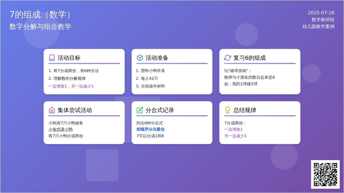
Task: Click the bold blue 按顺序分法最佳 text
Action: click(x=150, y=129)
